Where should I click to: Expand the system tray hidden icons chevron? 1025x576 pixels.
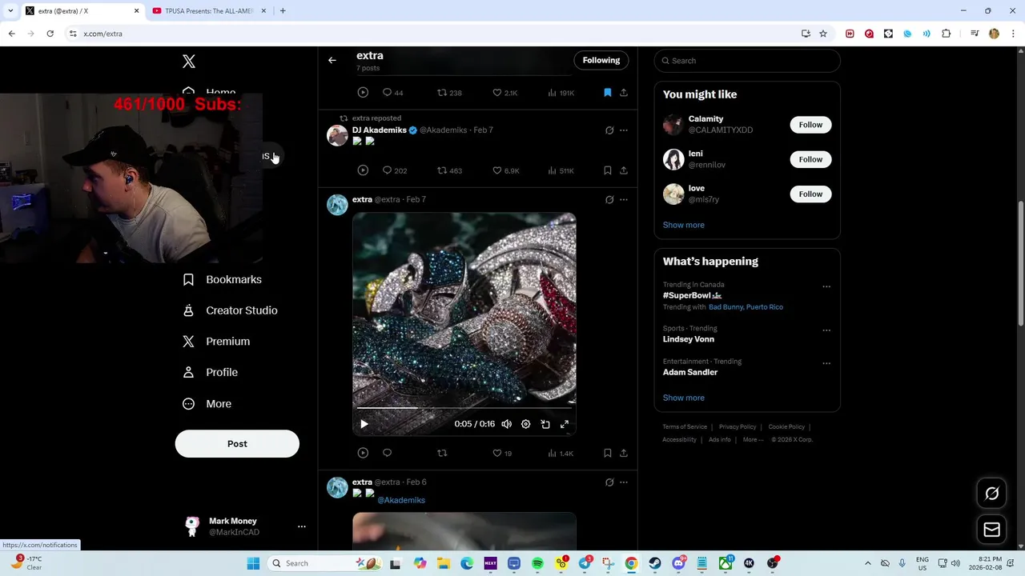(867, 563)
